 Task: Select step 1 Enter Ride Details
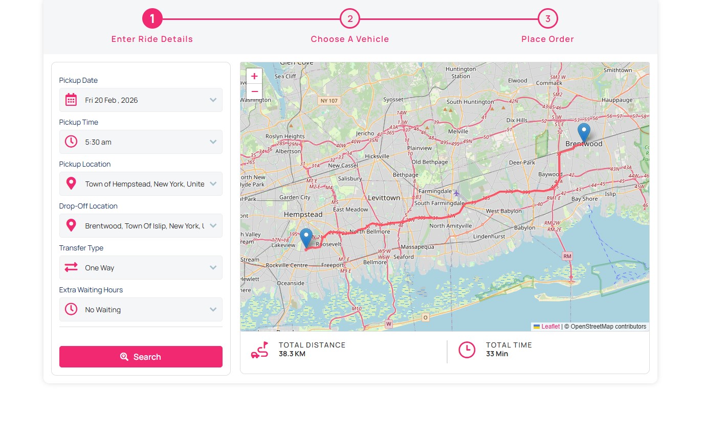[152, 19]
